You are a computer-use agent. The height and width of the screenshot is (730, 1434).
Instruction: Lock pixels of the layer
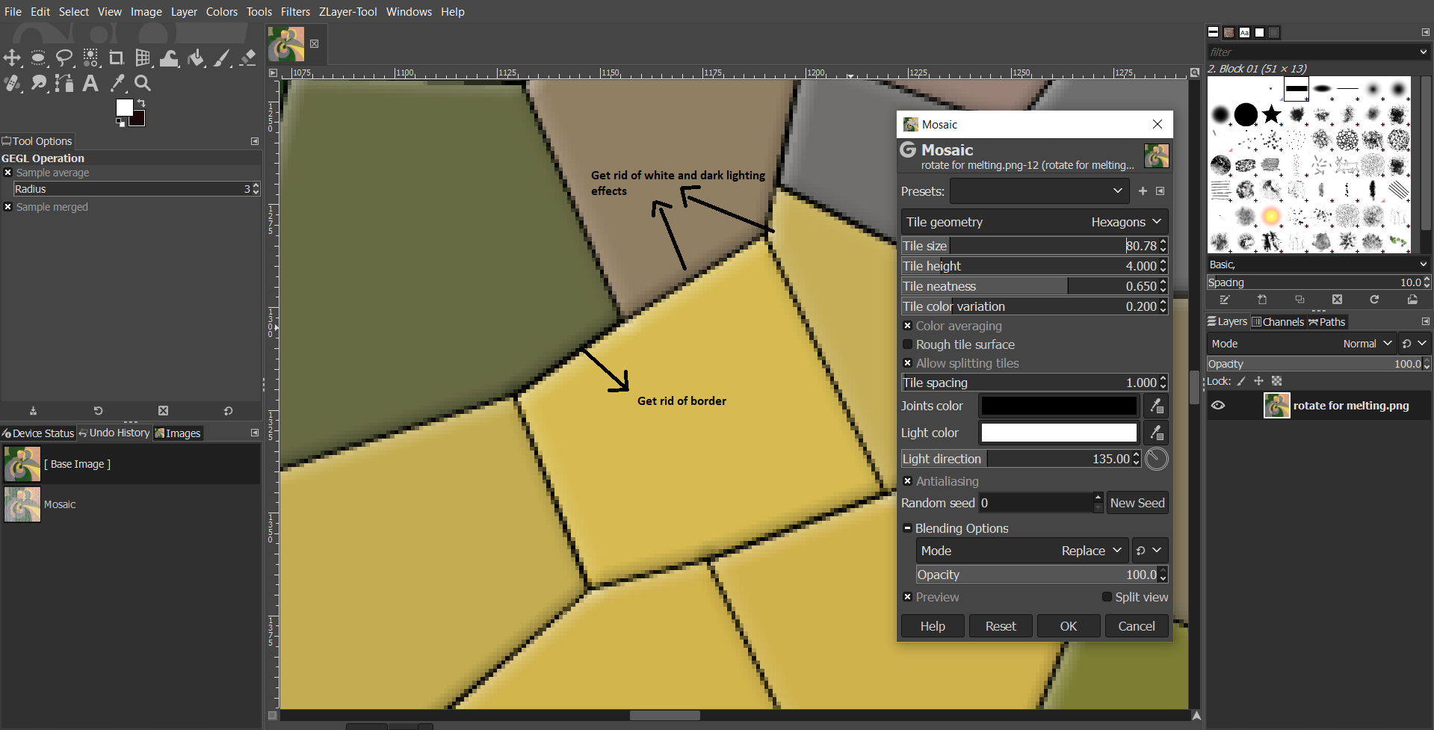pos(1241,381)
